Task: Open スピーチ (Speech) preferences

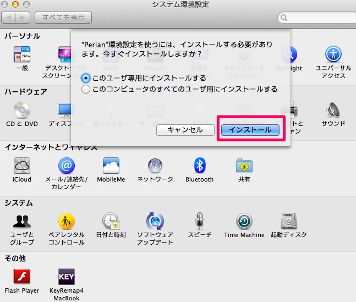Action: point(200,221)
